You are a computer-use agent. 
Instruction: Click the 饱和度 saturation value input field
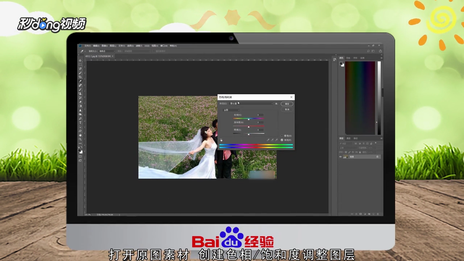coord(260,122)
